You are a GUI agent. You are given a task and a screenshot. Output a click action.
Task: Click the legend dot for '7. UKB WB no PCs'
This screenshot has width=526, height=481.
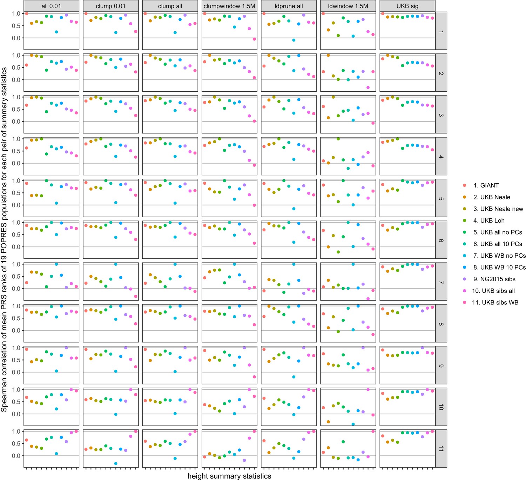pos(465,256)
